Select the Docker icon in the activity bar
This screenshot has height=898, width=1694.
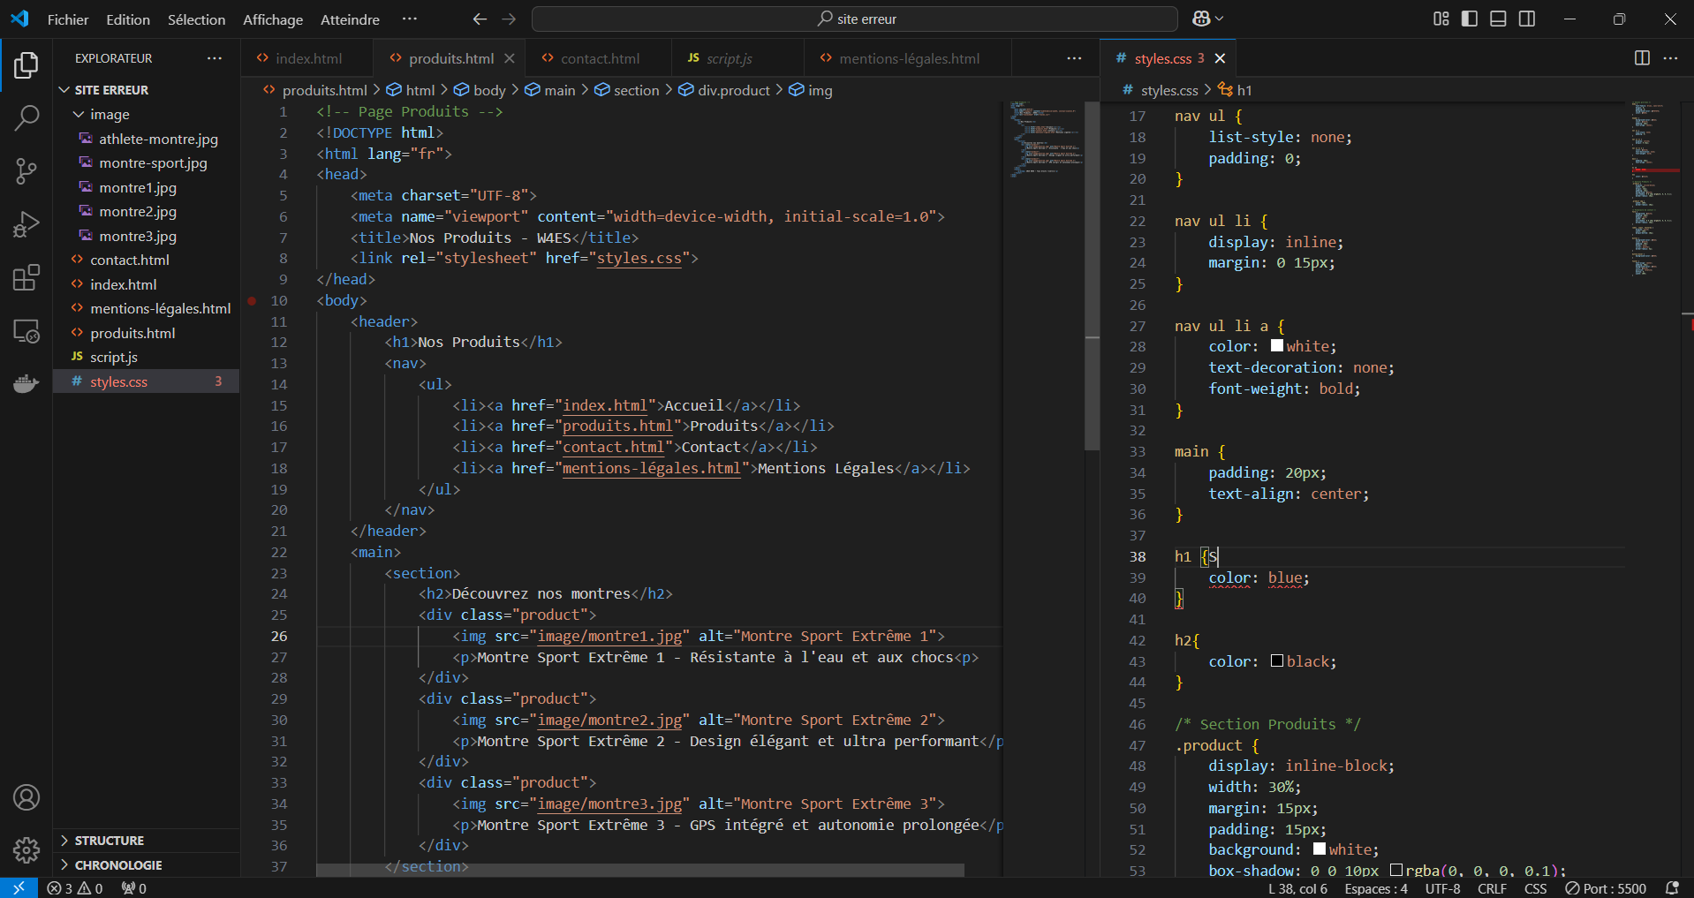point(26,383)
